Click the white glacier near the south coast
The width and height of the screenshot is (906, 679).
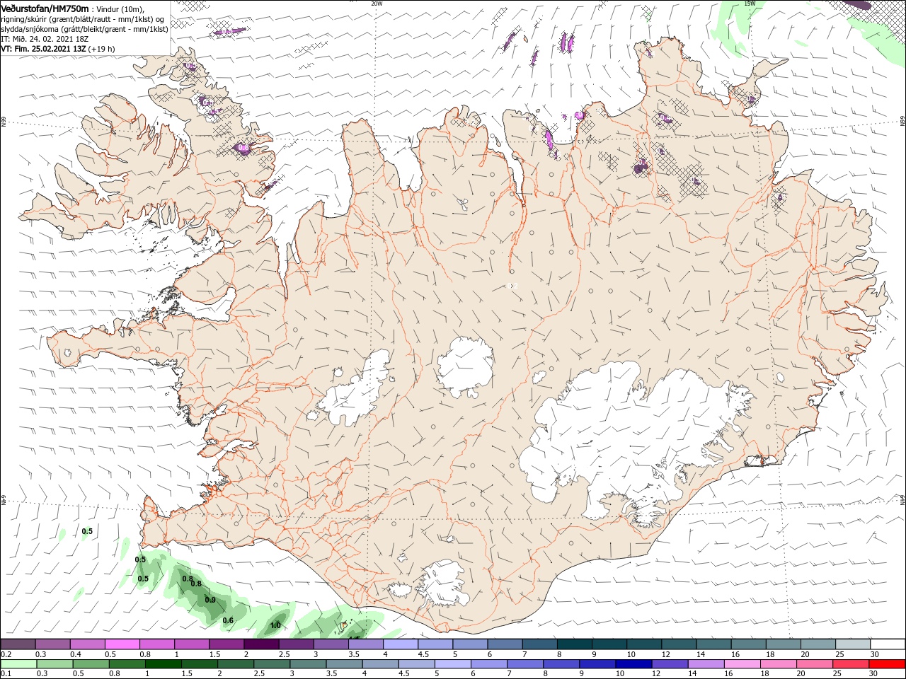442,584
